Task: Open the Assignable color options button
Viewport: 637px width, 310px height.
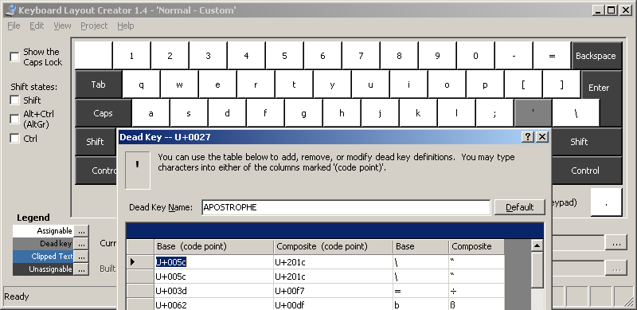Action: (82, 231)
